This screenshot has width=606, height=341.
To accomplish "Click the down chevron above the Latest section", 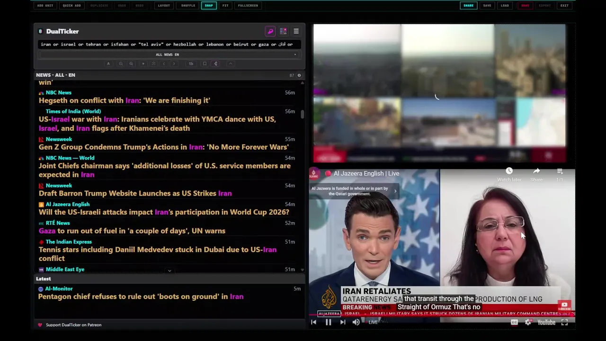I will coord(169,270).
